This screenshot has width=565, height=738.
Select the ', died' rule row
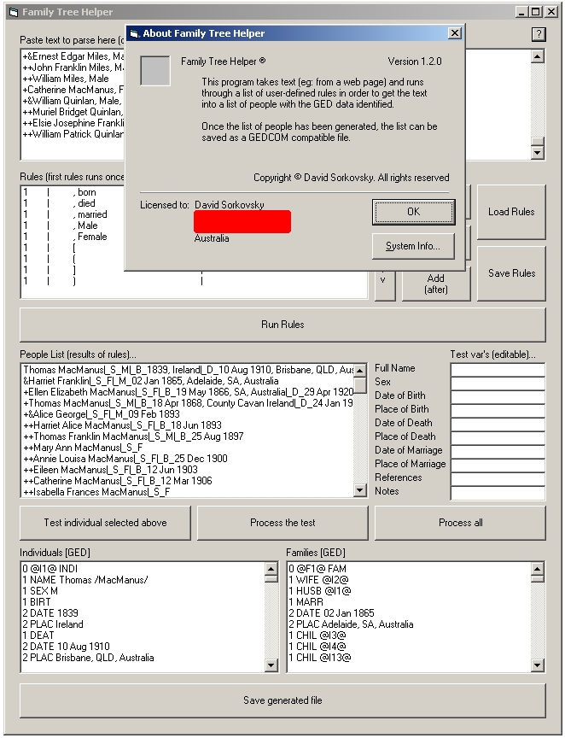pos(73,203)
